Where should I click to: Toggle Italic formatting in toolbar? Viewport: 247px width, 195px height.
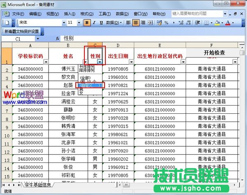point(94,23)
